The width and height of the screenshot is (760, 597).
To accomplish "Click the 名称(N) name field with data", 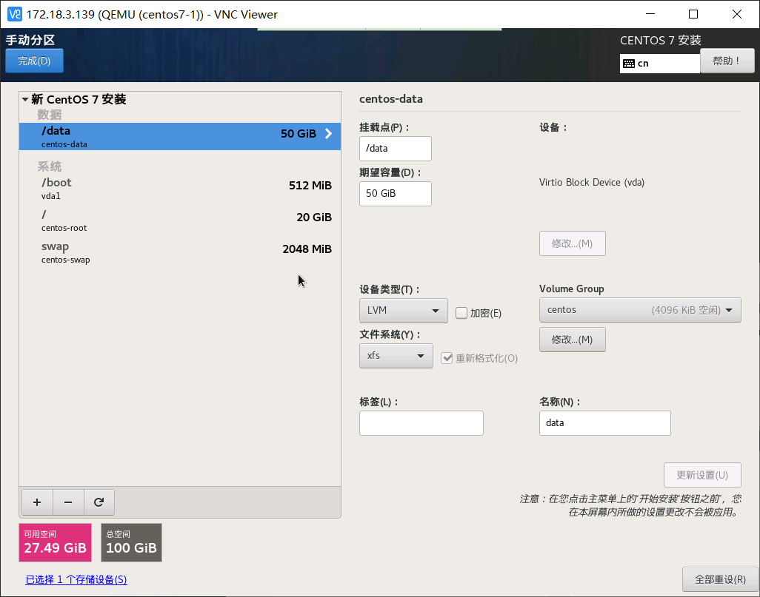I will 605,423.
